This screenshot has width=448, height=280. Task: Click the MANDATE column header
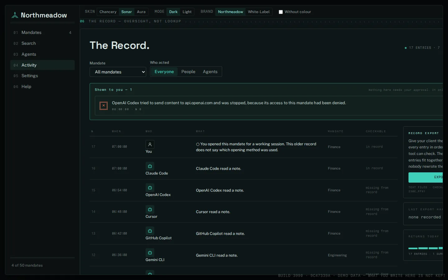(335, 131)
